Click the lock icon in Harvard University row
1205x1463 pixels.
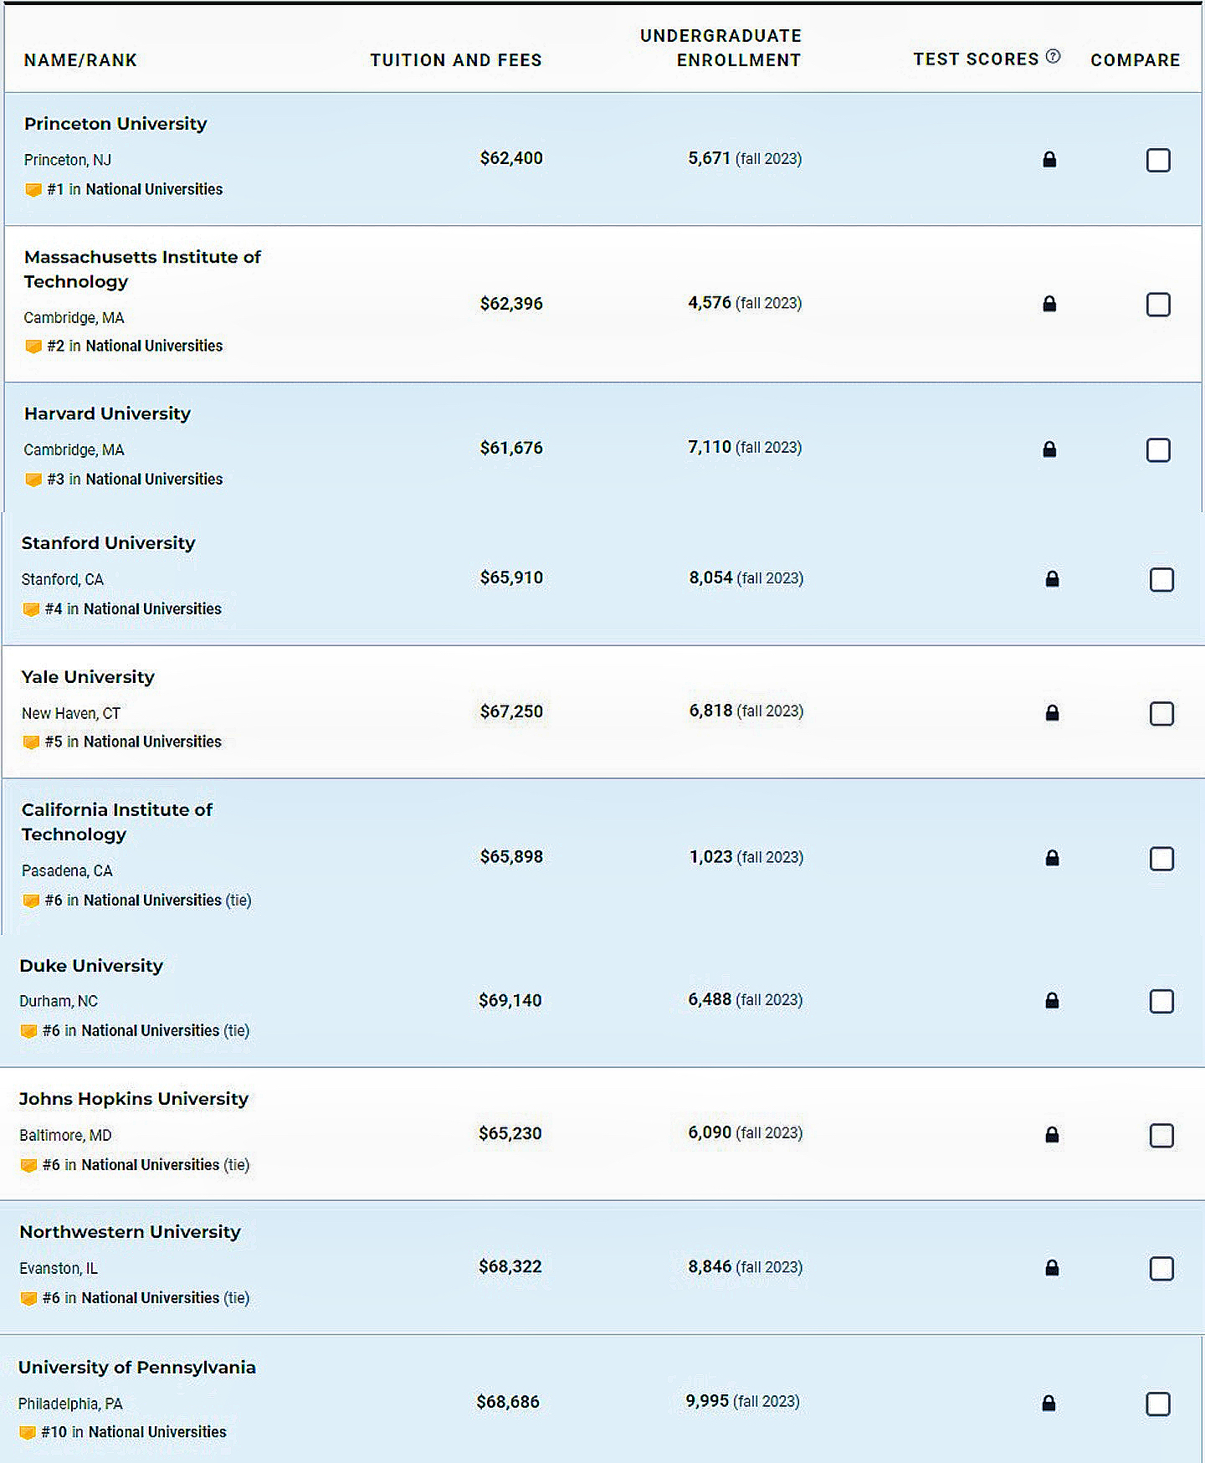(x=1049, y=449)
